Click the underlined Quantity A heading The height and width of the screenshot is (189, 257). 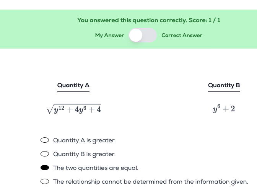coord(73,85)
